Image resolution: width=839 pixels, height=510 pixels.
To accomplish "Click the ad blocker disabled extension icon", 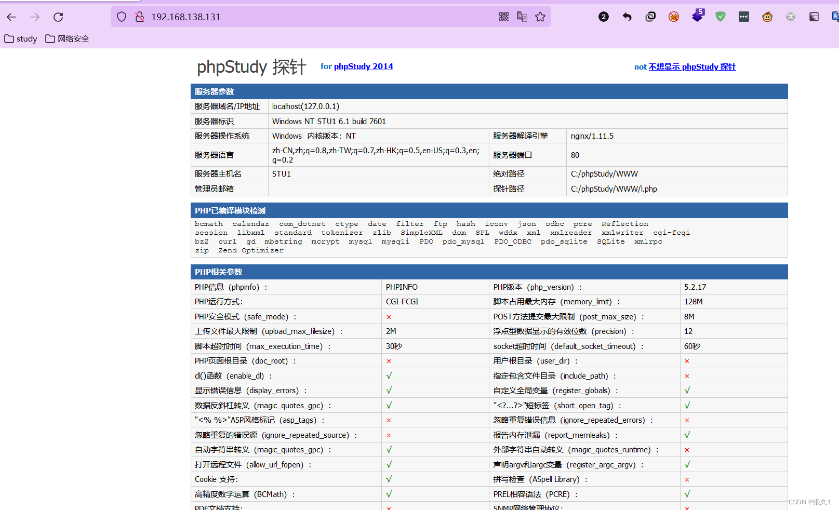I will click(674, 17).
